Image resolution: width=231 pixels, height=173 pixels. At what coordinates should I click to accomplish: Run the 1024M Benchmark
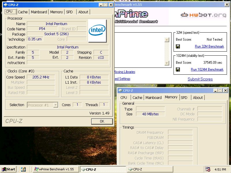207,69
